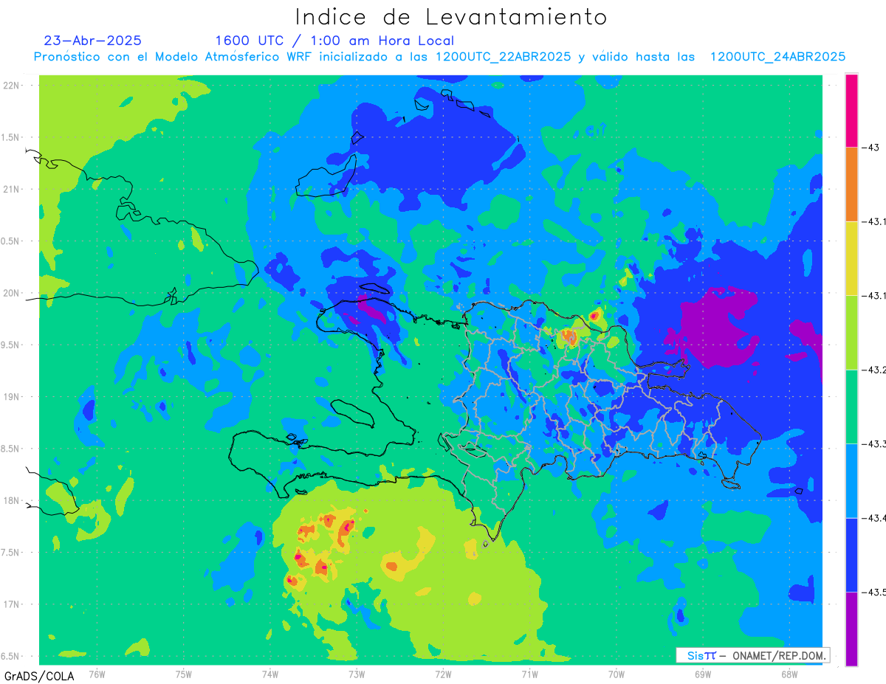
Task: Select the light blue legend segment
Action: pyautogui.click(x=851, y=480)
